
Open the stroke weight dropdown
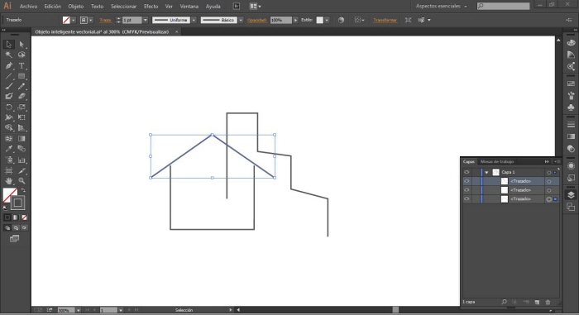pyautogui.click(x=145, y=20)
